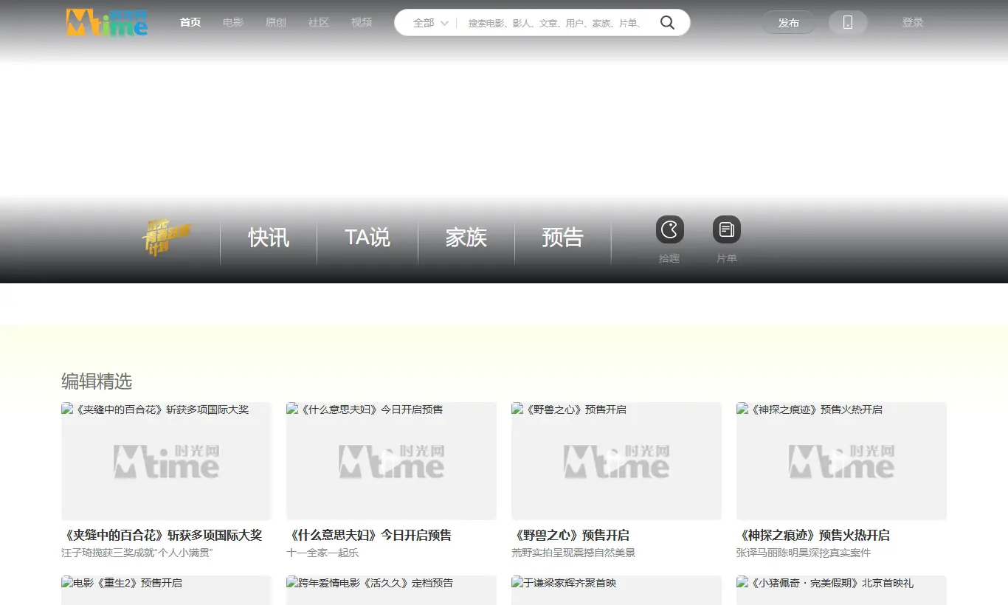Screen dimensions: 1008x605
Task: Click headline 《神探之痕迹》预售火热开启
Action: 813,535
